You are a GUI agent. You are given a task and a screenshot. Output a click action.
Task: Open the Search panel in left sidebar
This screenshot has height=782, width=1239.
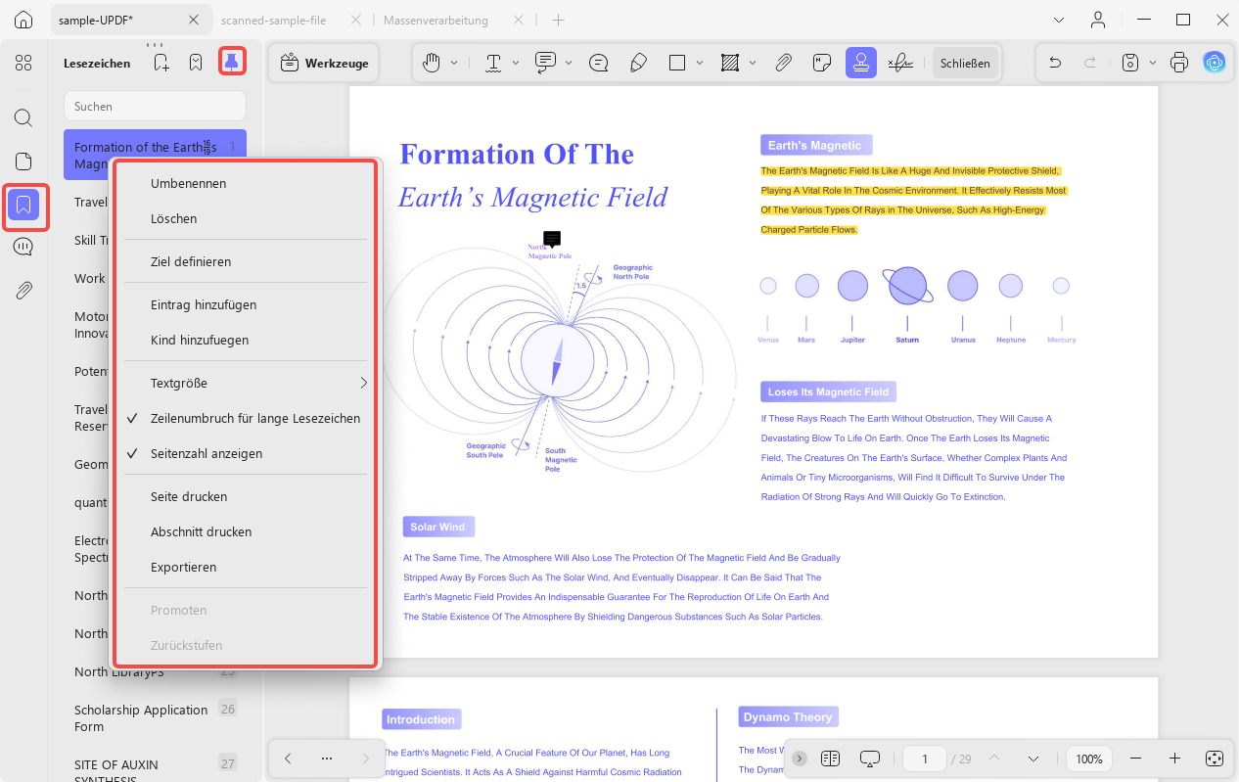click(x=23, y=118)
